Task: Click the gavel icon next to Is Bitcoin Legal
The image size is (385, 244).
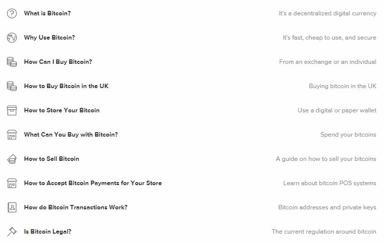Action: tap(12, 232)
